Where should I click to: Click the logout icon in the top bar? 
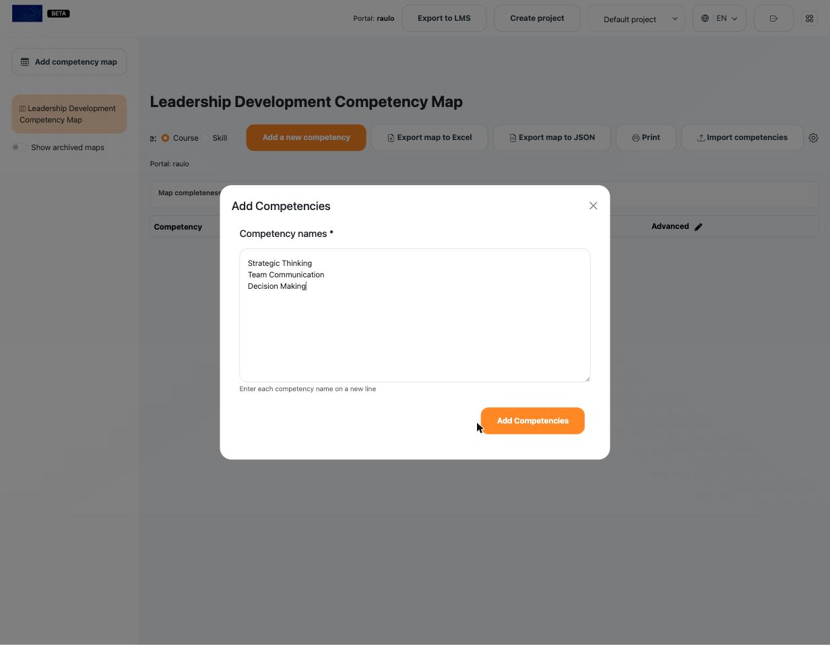(773, 19)
